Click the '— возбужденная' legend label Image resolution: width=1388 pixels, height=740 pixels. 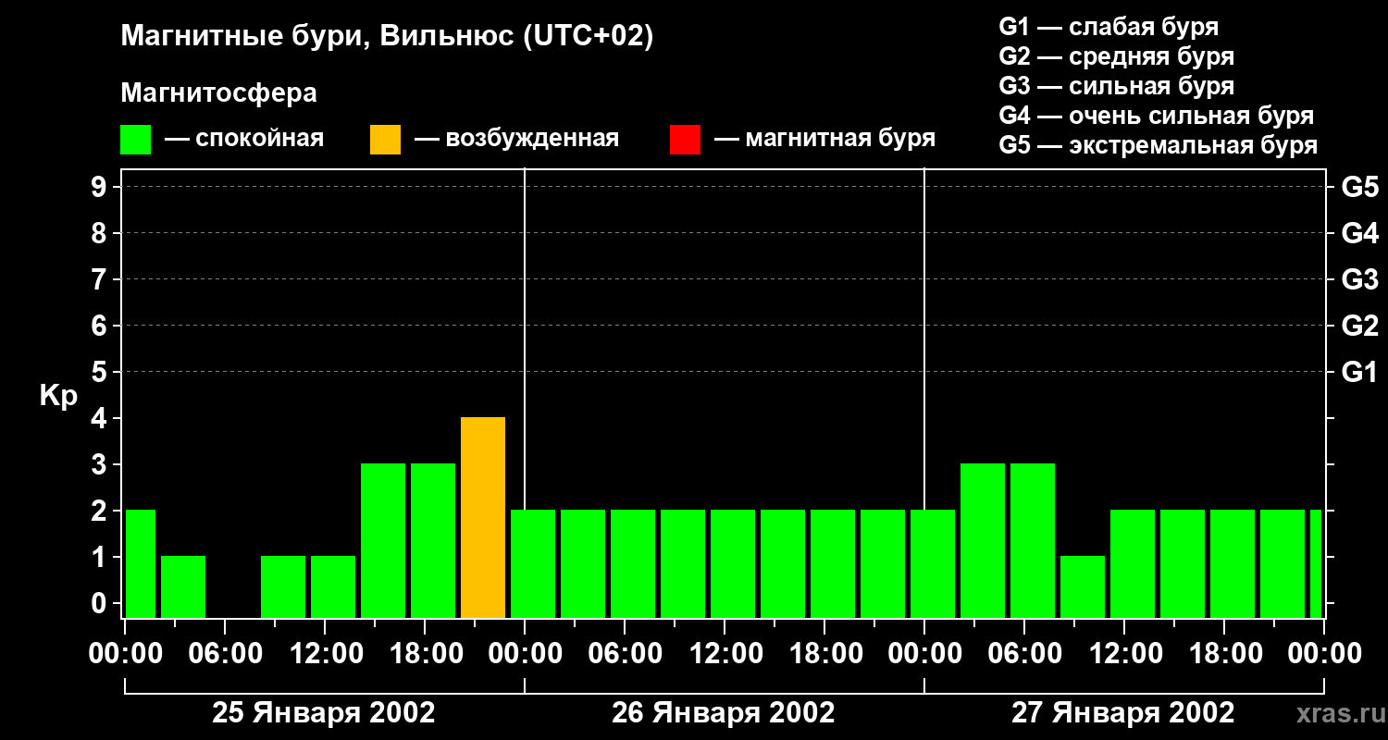[516, 140]
